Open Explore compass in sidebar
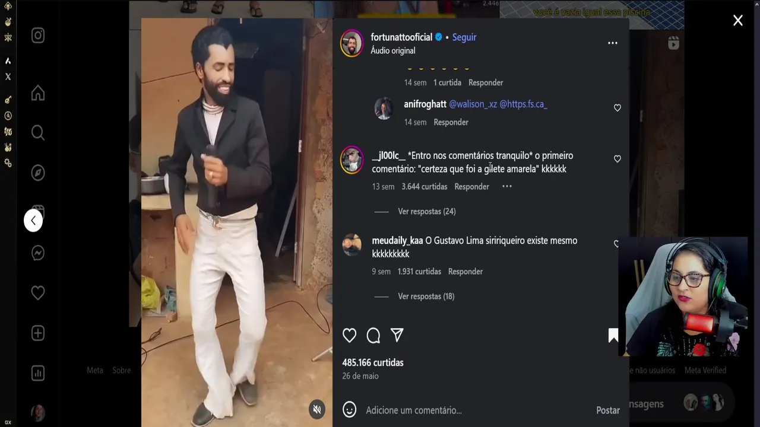Viewport: 760px width, 427px height. click(x=38, y=173)
